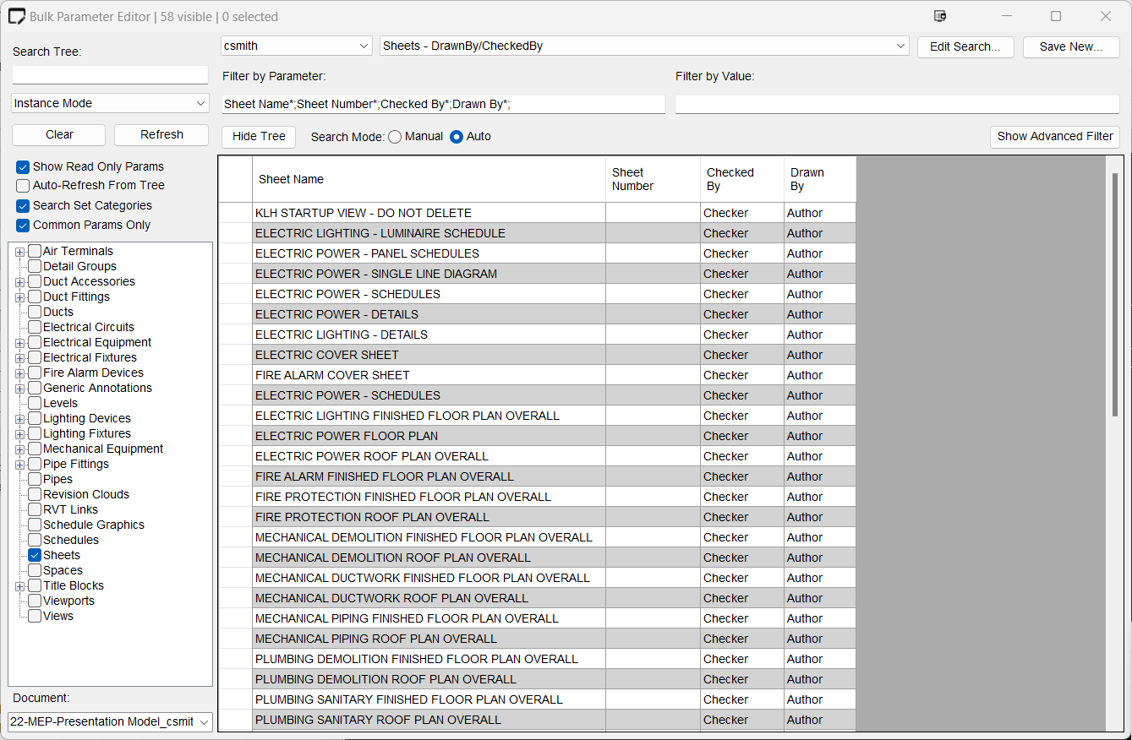
Task: Click the Bulk Parameter Editor app icon
Action: click(x=17, y=16)
